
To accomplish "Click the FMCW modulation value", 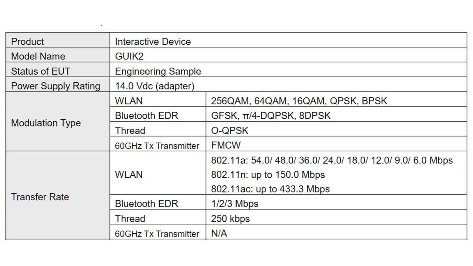I will [x=226, y=145].
